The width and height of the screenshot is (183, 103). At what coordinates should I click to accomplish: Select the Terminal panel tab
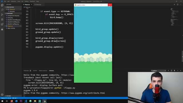pyautogui.click(x=51, y=71)
